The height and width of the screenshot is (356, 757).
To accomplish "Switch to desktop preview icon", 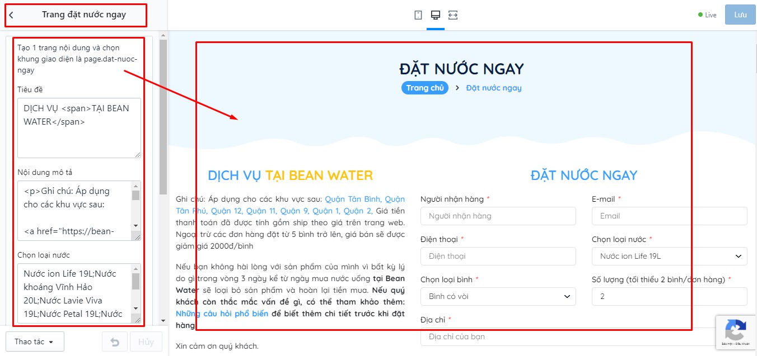I will pyautogui.click(x=435, y=15).
